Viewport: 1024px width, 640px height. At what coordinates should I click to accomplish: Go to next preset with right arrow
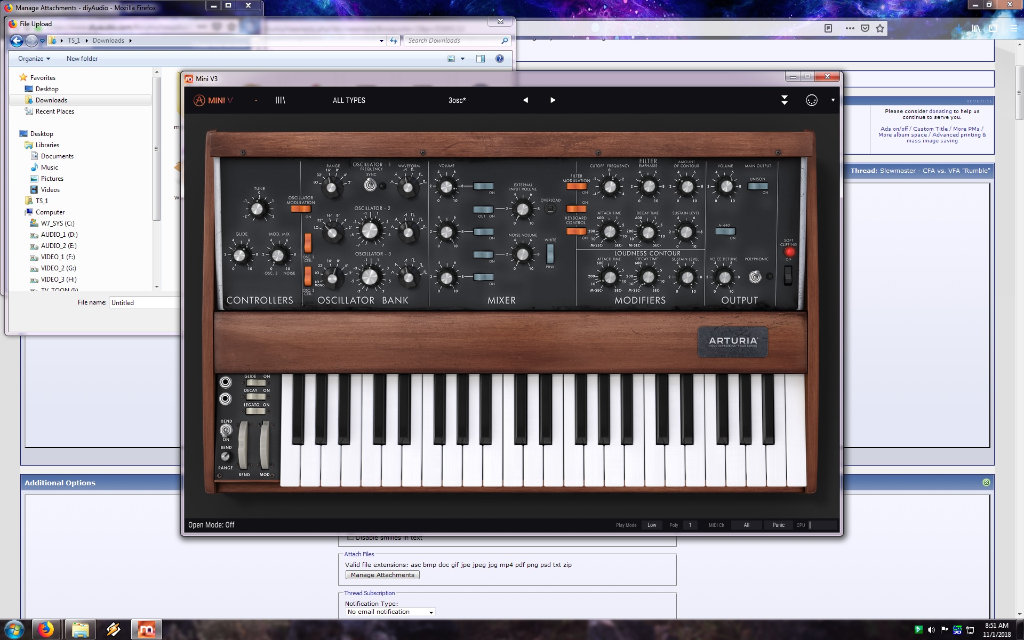click(553, 100)
